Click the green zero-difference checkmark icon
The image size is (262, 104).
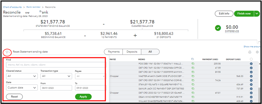point(218,28)
